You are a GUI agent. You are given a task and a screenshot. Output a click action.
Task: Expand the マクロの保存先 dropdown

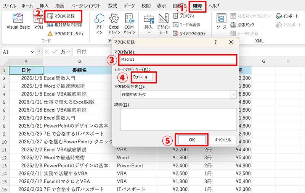[233, 94]
